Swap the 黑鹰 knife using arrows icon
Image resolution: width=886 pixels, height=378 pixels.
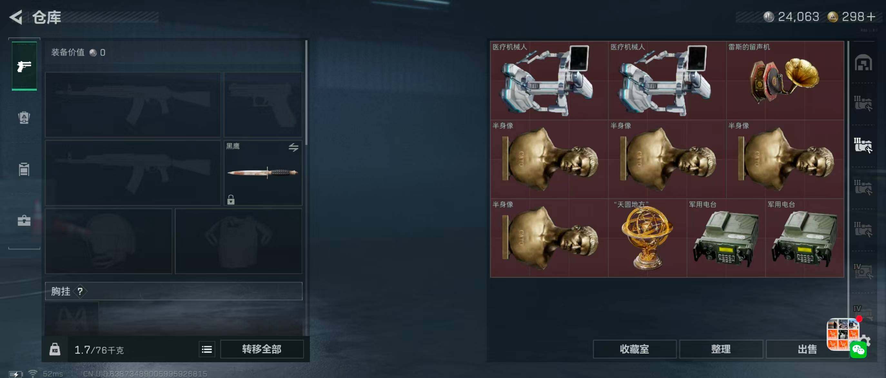point(293,147)
